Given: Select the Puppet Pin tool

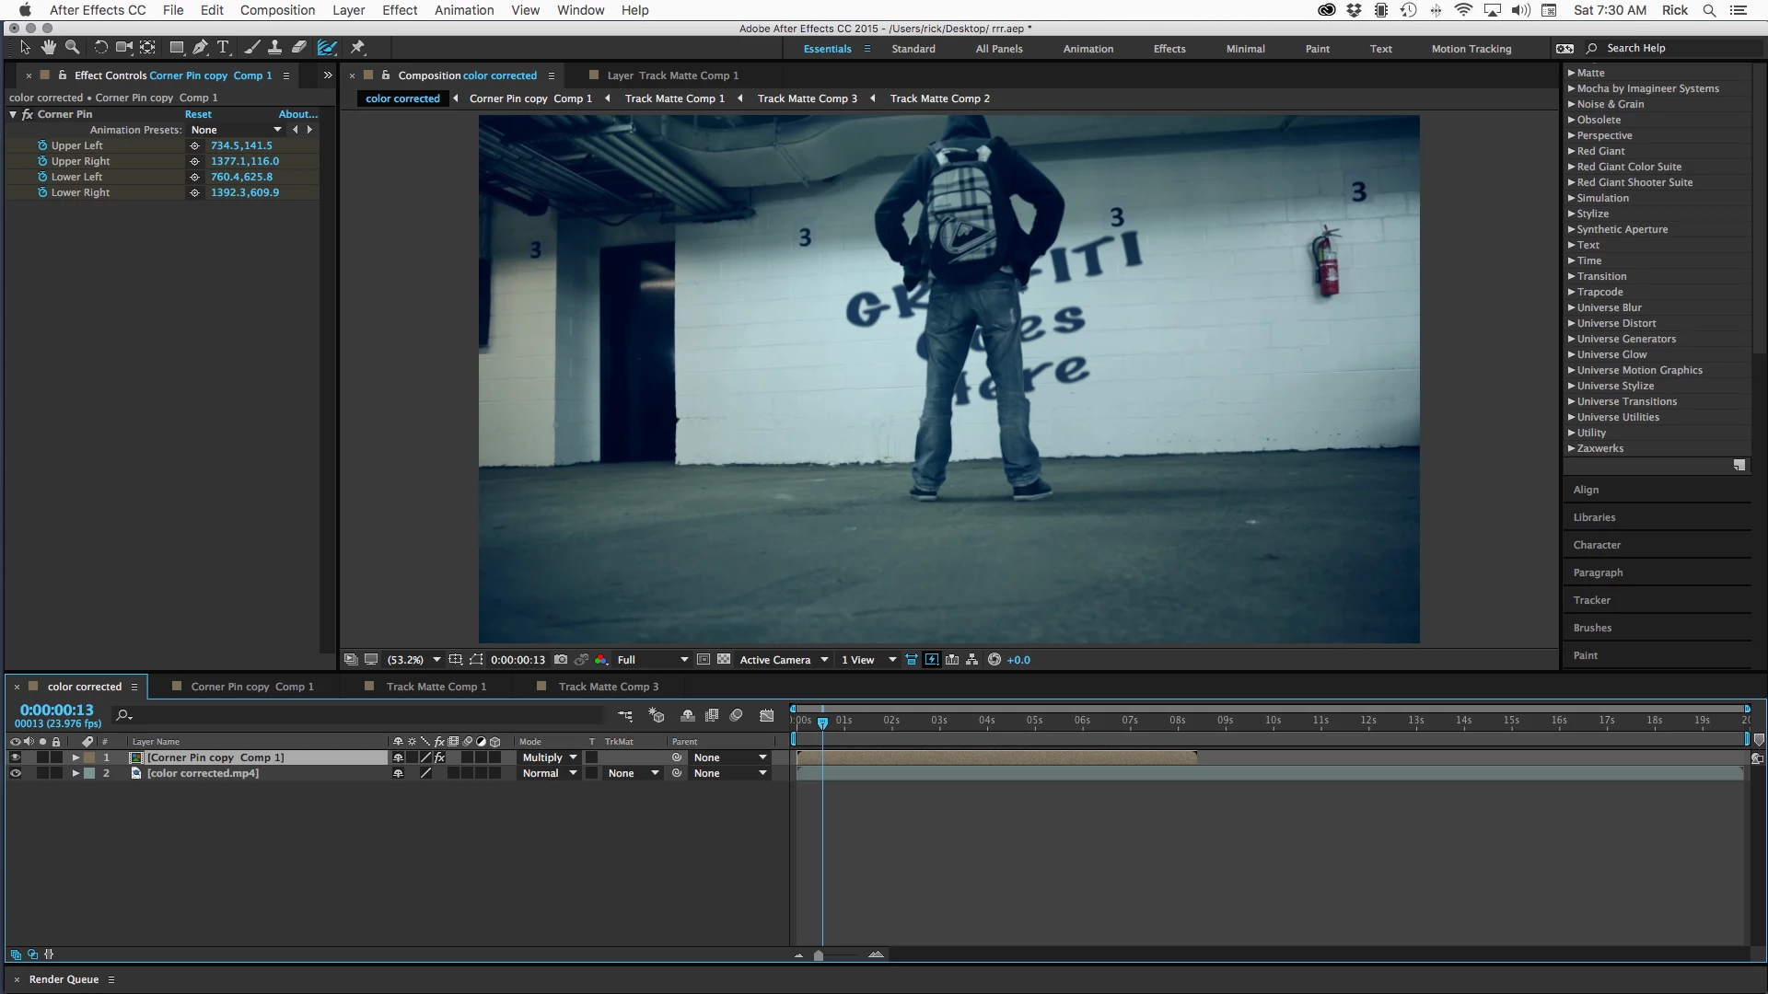Looking at the screenshot, I should coord(358,48).
